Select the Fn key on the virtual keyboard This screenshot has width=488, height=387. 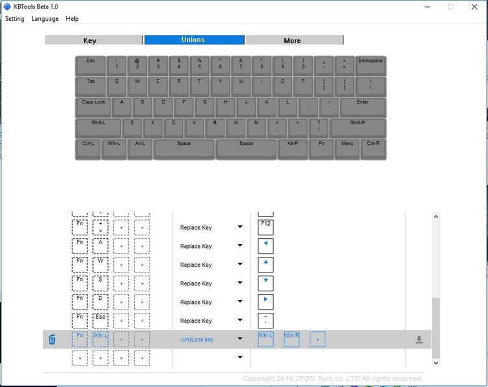pos(321,149)
